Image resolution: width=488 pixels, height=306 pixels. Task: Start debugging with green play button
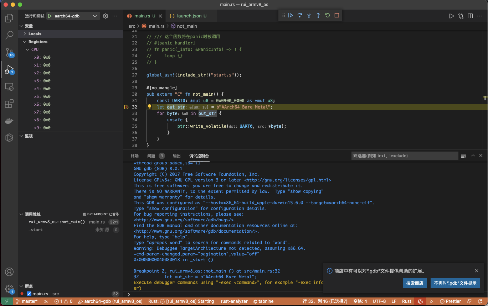click(x=50, y=16)
